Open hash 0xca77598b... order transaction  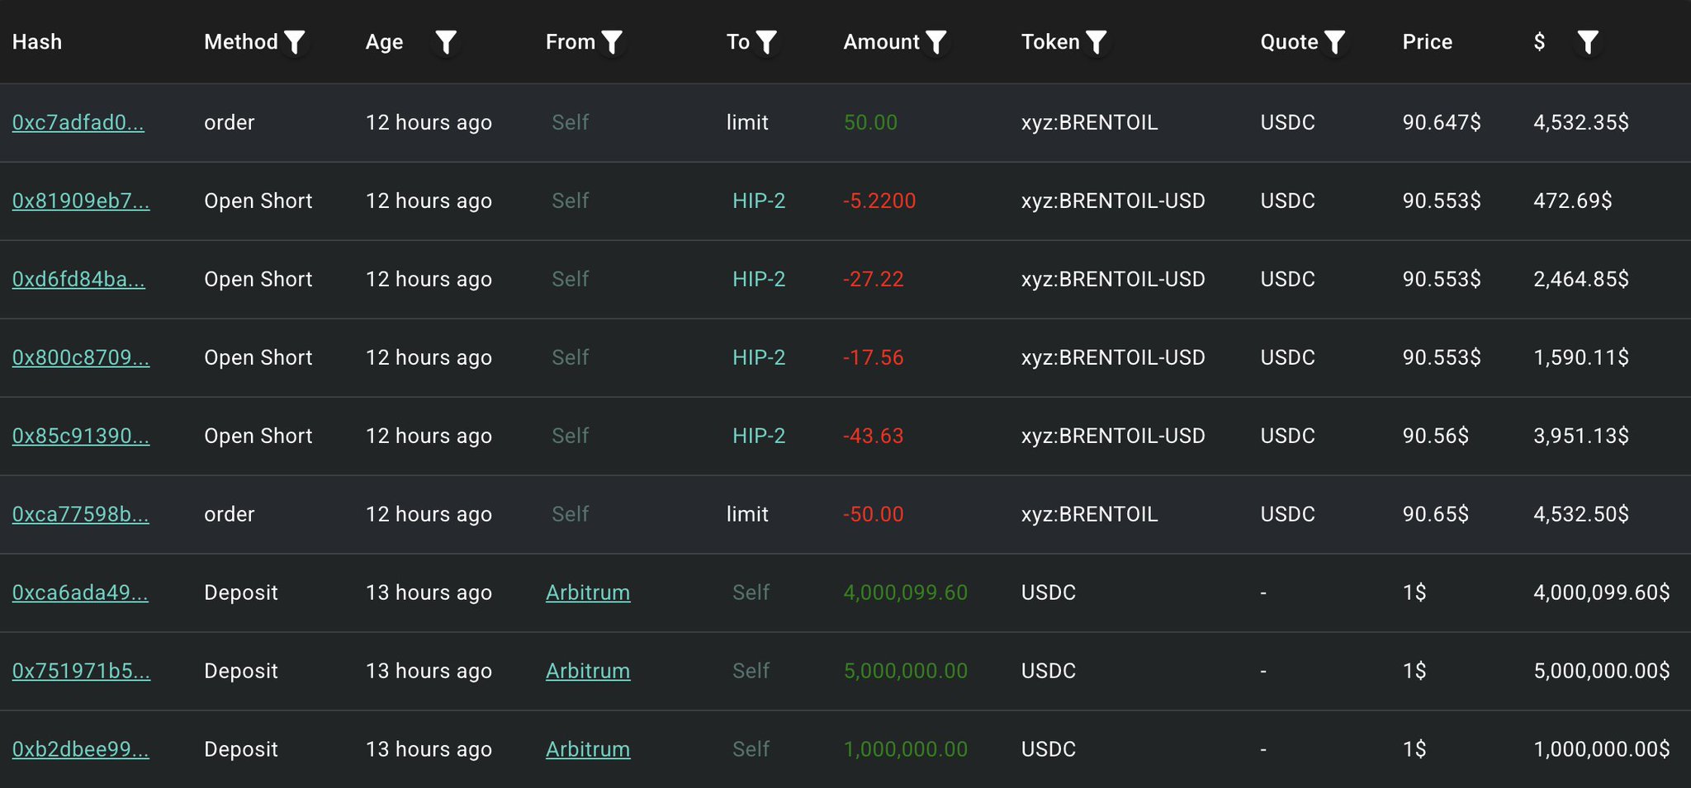pyautogui.click(x=81, y=514)
